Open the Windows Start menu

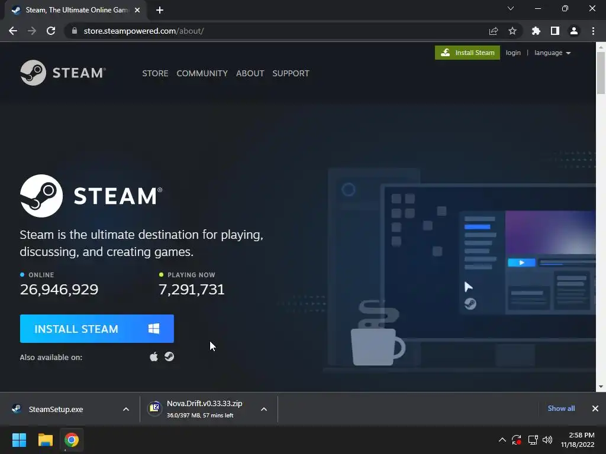click(x=19, y=440)
